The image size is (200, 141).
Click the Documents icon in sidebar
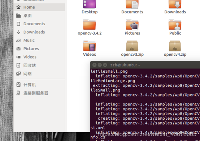[x=18, y=24]
